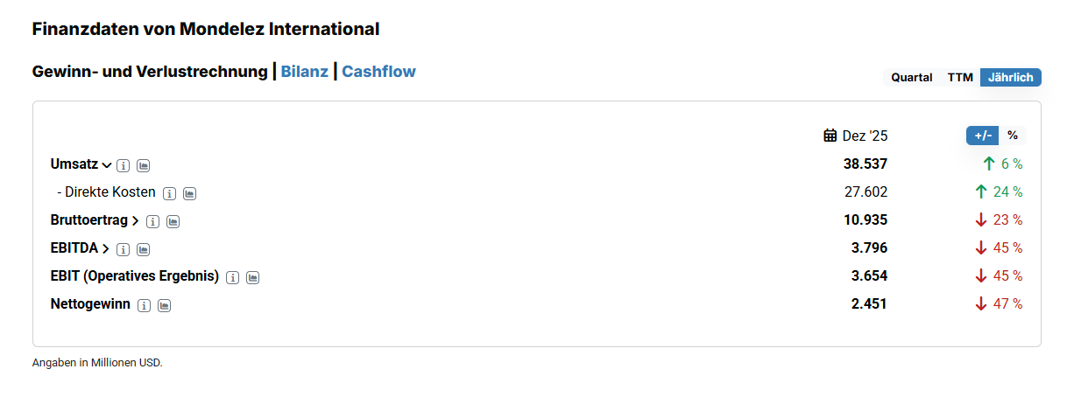Open the Bilanz link

click(x=305, y=72)
